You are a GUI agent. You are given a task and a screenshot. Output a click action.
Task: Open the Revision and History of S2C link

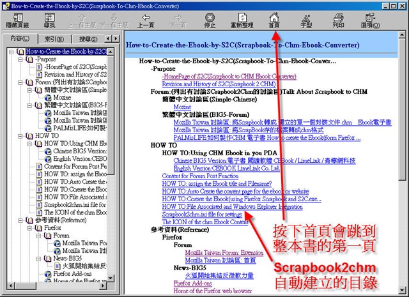point(219,84)
